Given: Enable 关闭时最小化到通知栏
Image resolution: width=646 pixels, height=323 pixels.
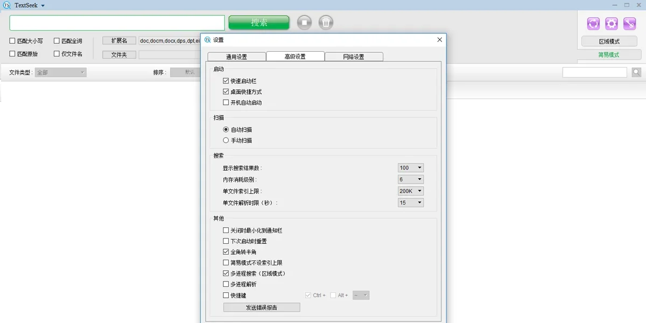Looking at the screenshot, I should [x=226, y=230].
